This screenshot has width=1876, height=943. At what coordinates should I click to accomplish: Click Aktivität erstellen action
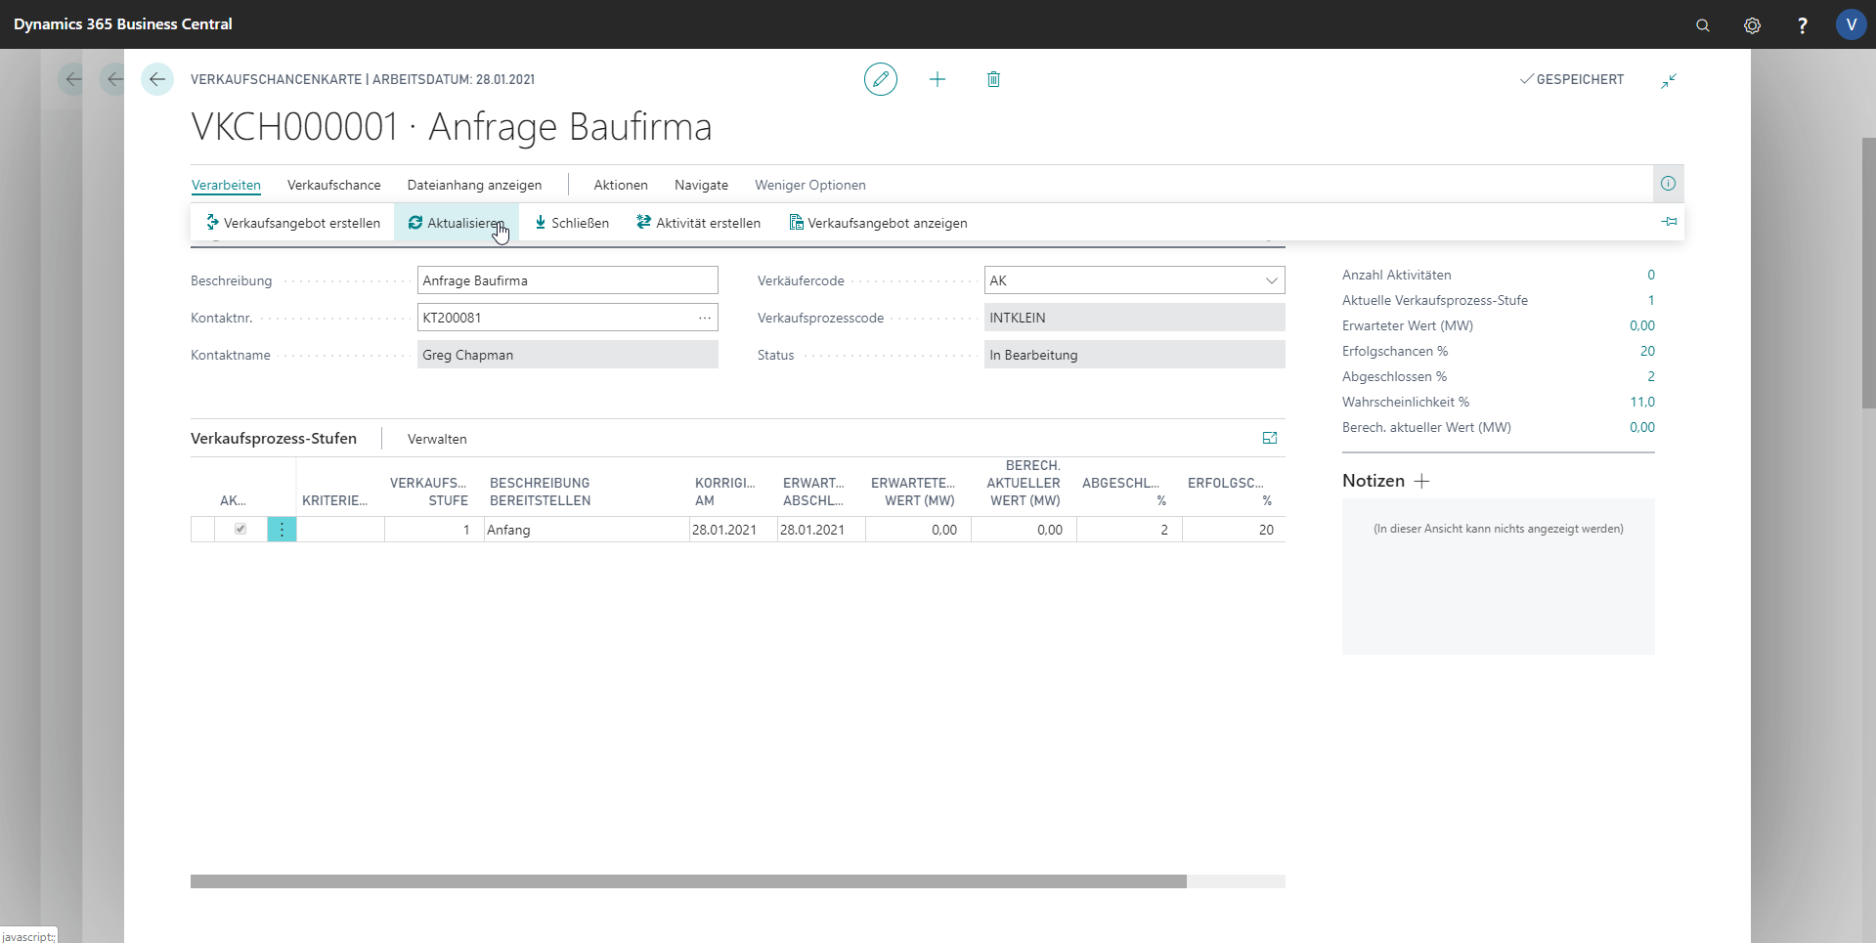point(698,223)
